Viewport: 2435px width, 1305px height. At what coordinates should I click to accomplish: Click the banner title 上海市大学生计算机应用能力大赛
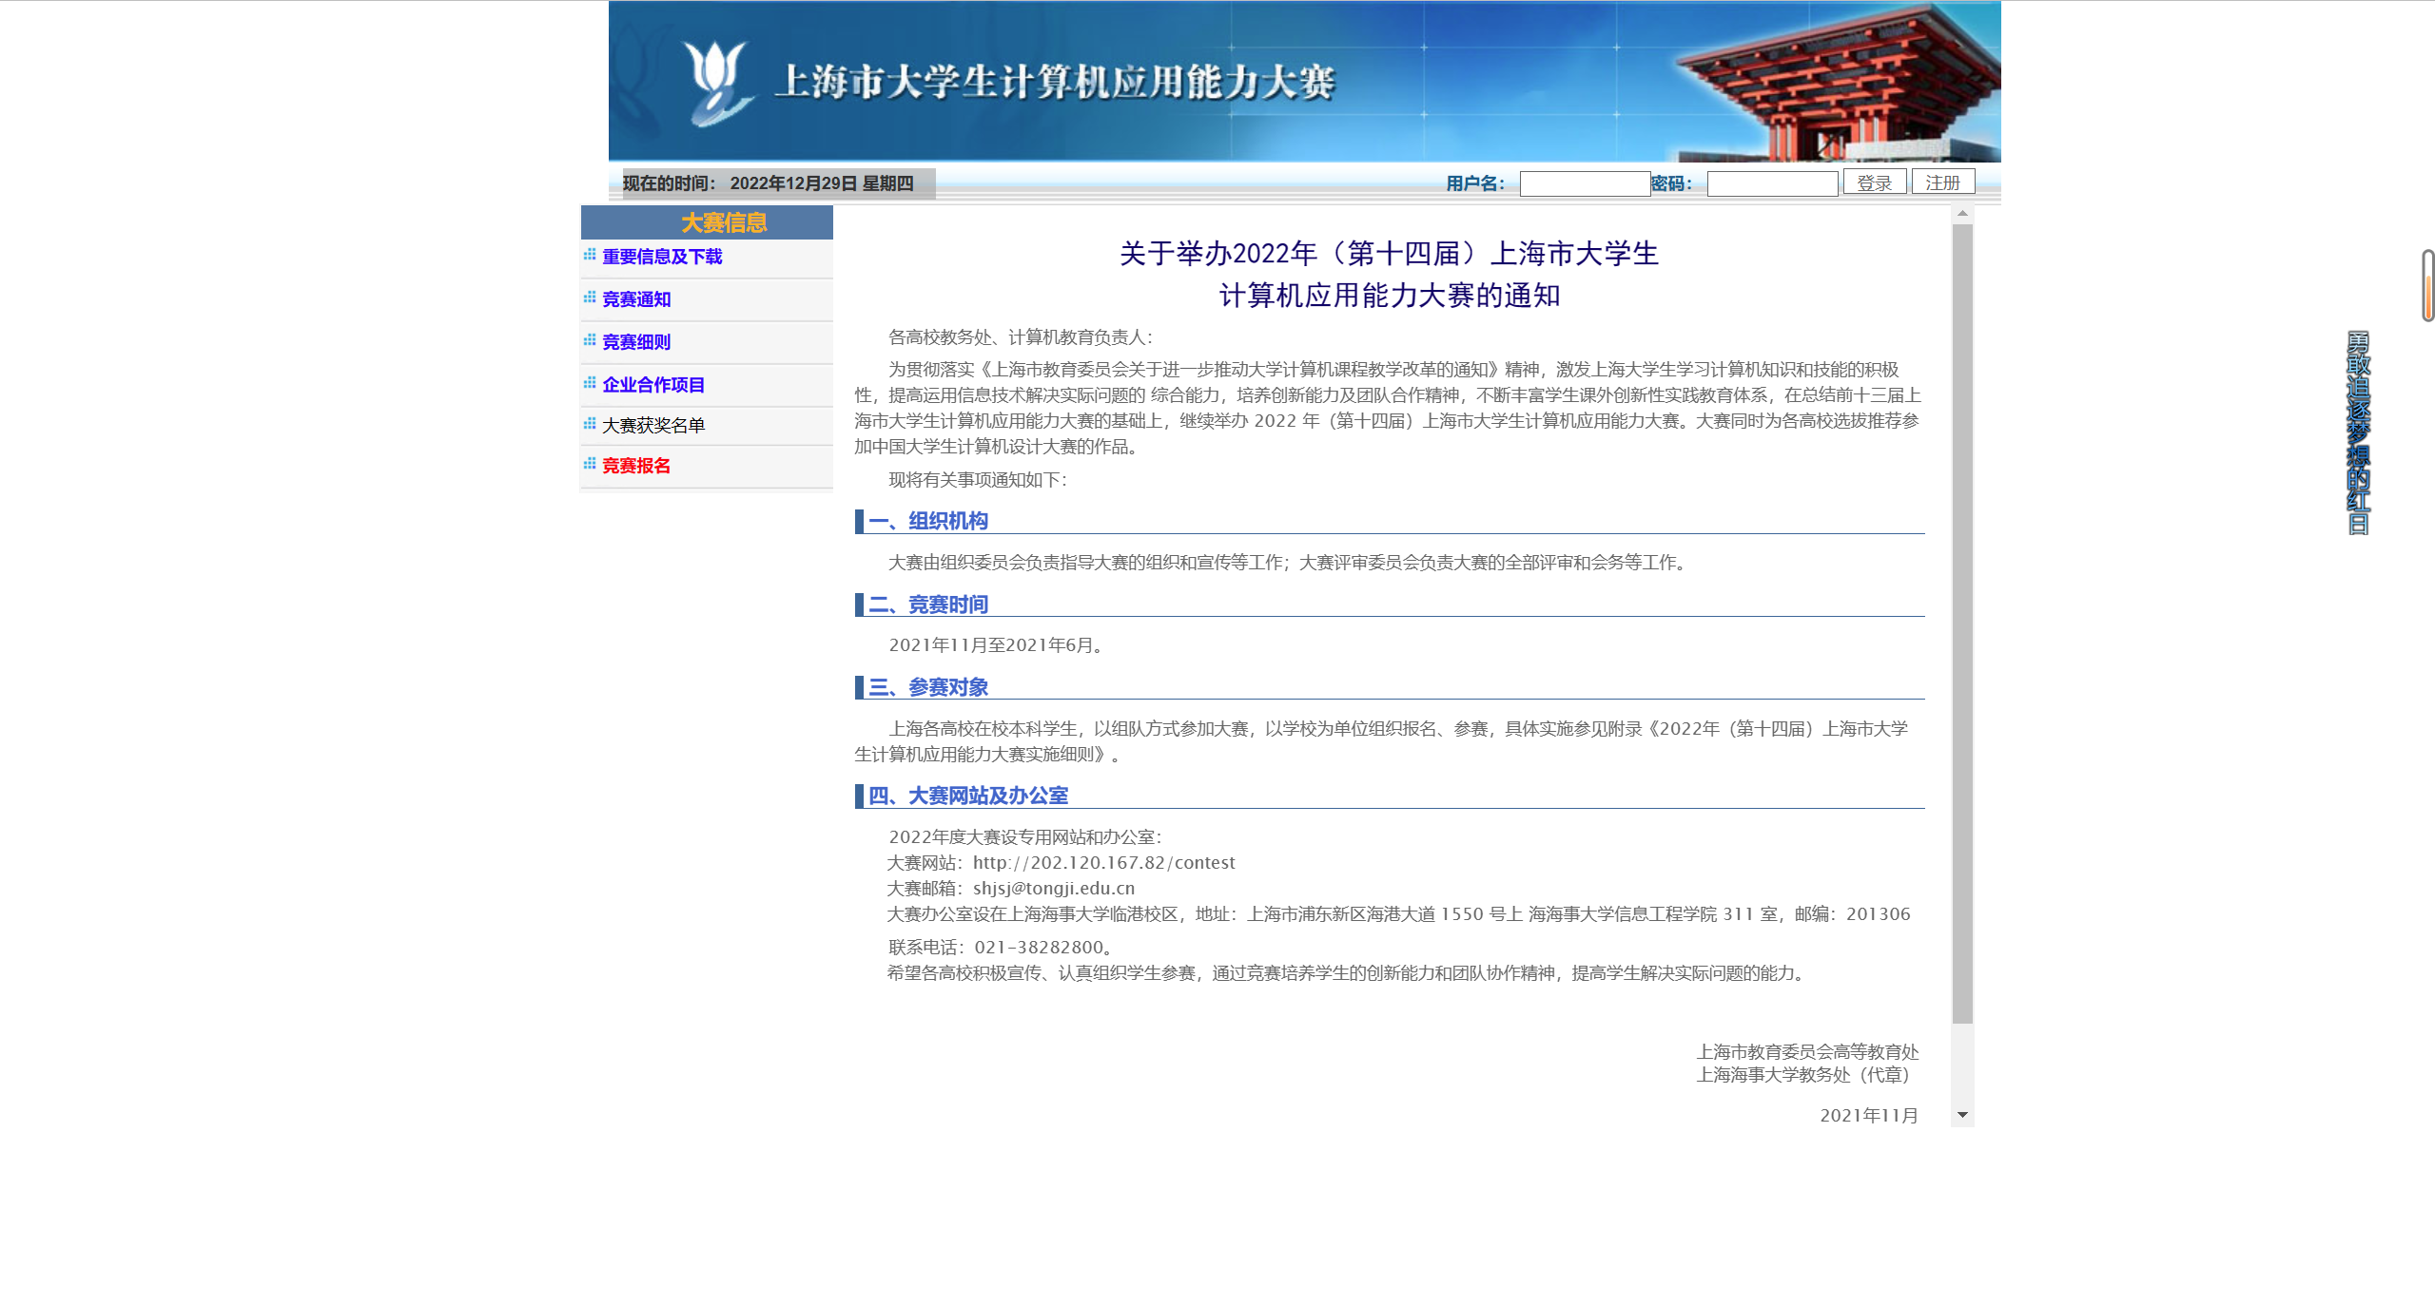pos(1056,83)
